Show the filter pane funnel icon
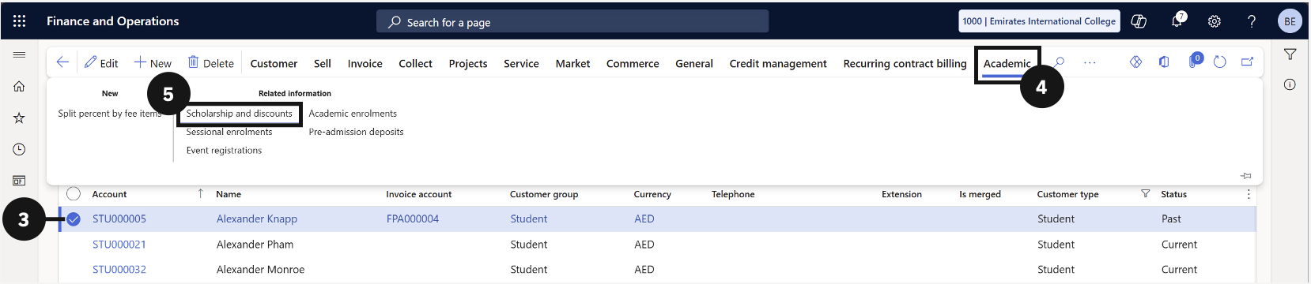 (1290, 54)
